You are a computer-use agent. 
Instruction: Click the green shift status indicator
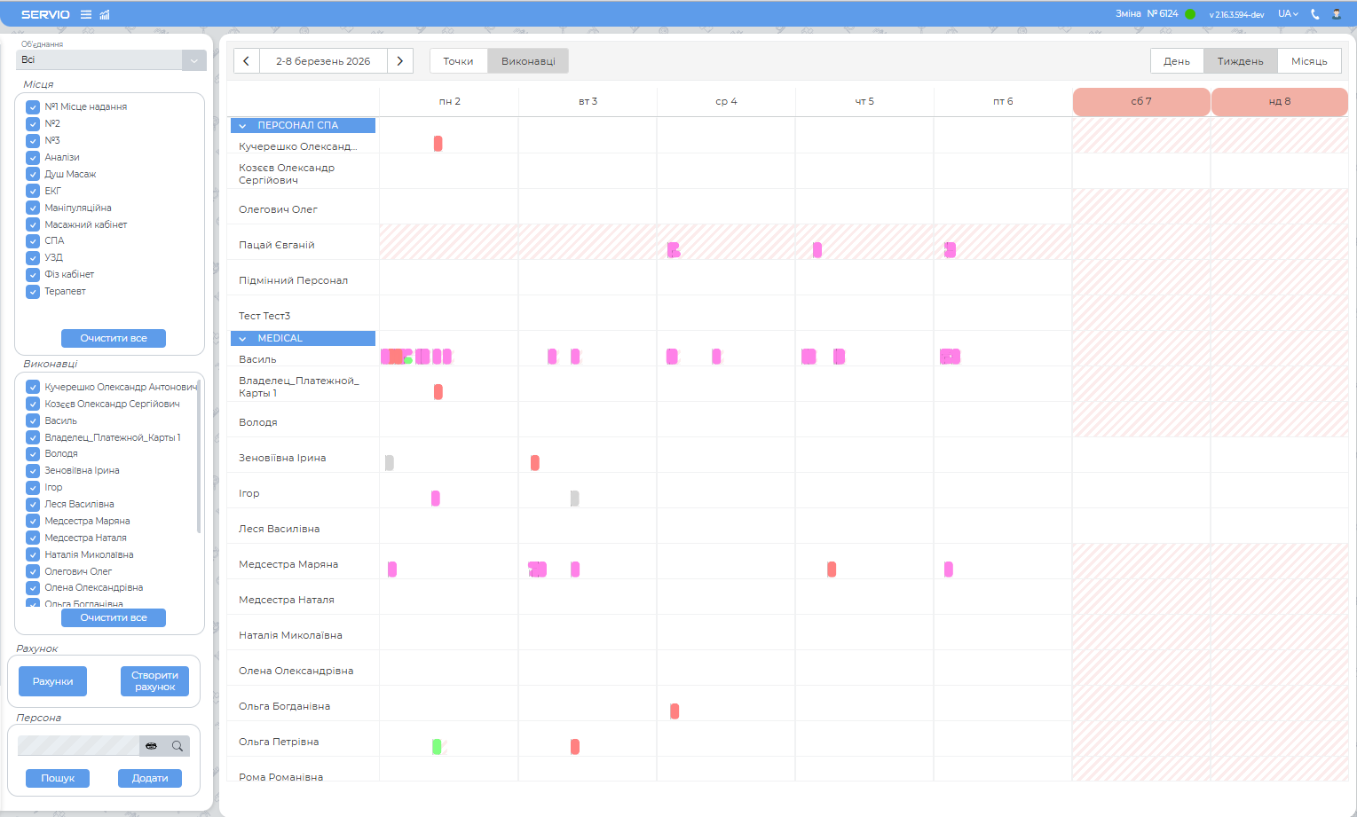tap(1190, 14)
